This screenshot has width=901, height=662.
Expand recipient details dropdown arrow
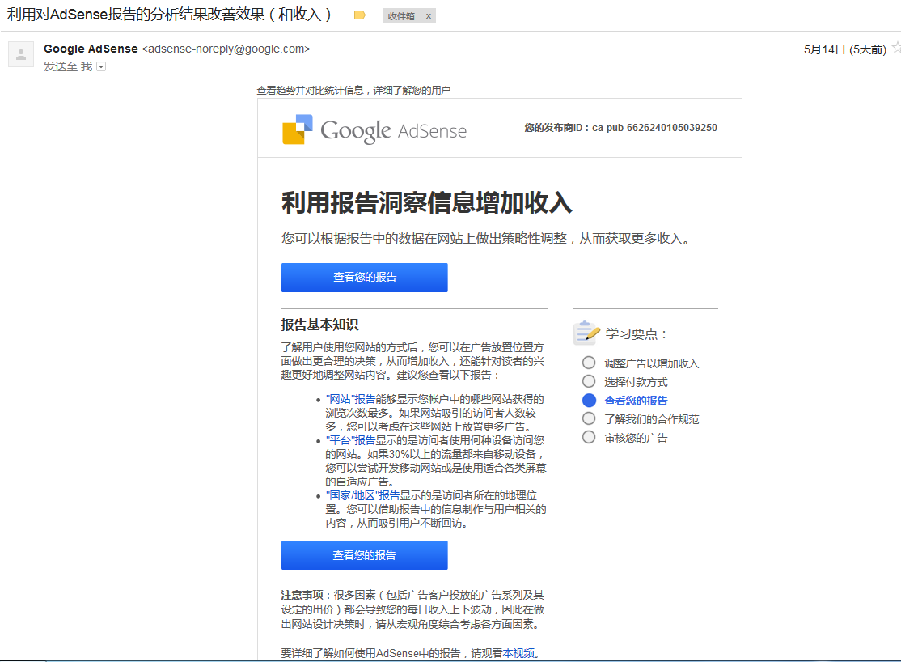101,66
